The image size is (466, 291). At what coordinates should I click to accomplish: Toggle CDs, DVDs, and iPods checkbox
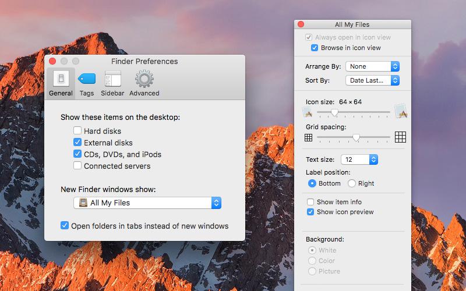click(77, 154)
